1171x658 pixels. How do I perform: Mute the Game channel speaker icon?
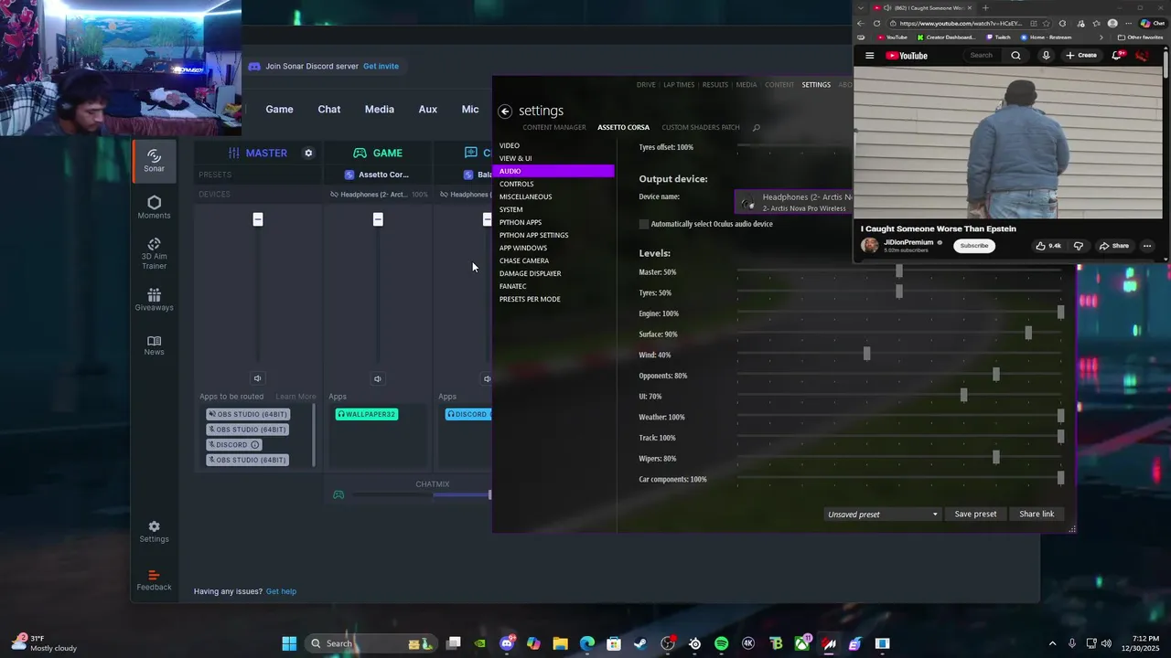(x=378, y=378)
